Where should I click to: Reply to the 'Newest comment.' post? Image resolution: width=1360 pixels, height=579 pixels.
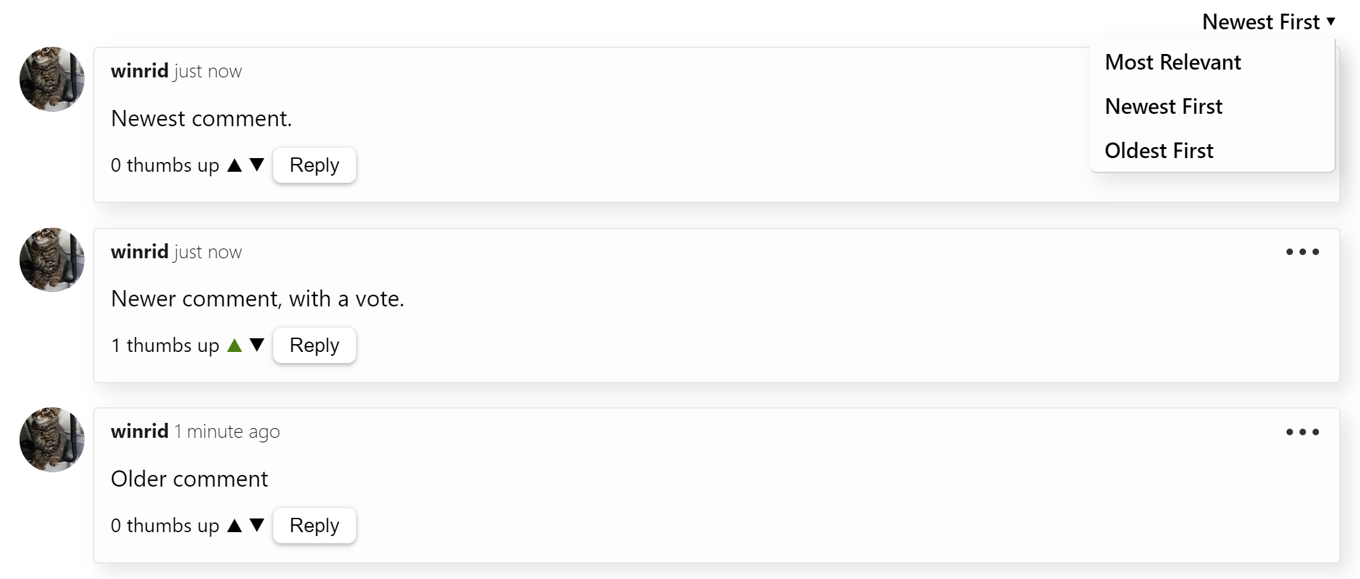[314, 165]
